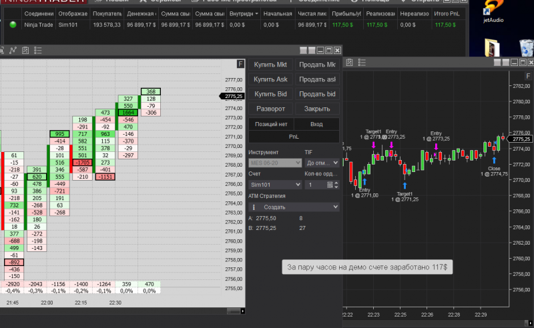Viewport: 534px width, 328px height.
Task: Click the footprint cell 995
Action: 59,134
